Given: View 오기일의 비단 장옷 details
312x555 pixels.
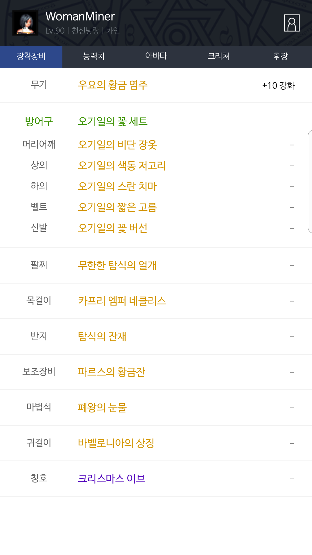Looking at the screenshot, I should (x=117, y=145).
